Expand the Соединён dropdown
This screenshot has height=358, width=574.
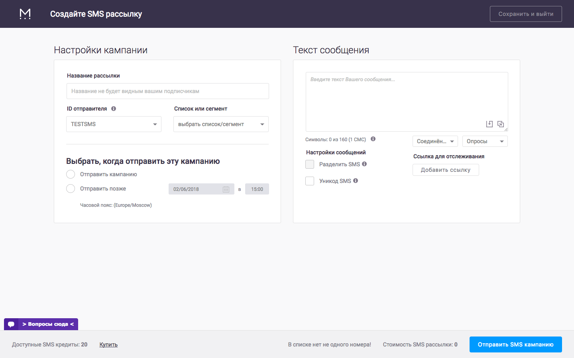[435, 141]
